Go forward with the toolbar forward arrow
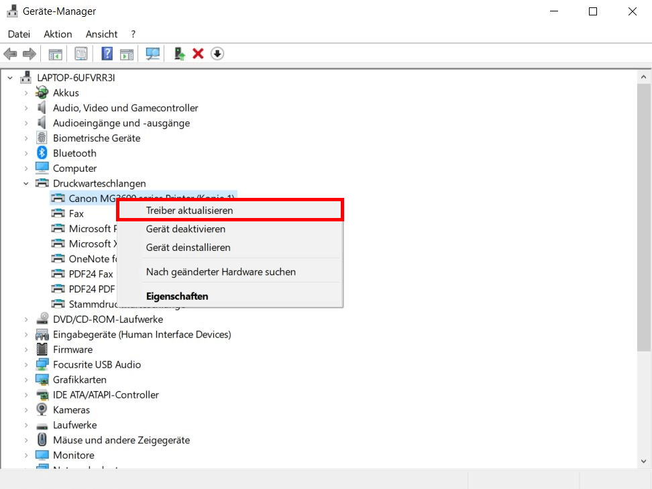Viewport: 652px width, 489px height. [29, 54]
